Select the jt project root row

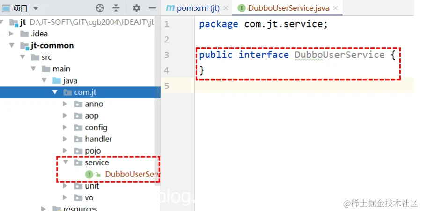(80, 22)
